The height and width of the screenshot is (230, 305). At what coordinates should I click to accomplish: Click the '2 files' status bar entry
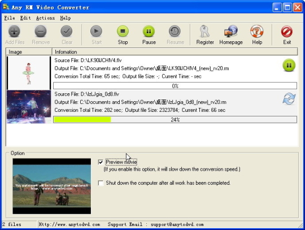pyautogui.click(x=12, y=224)
